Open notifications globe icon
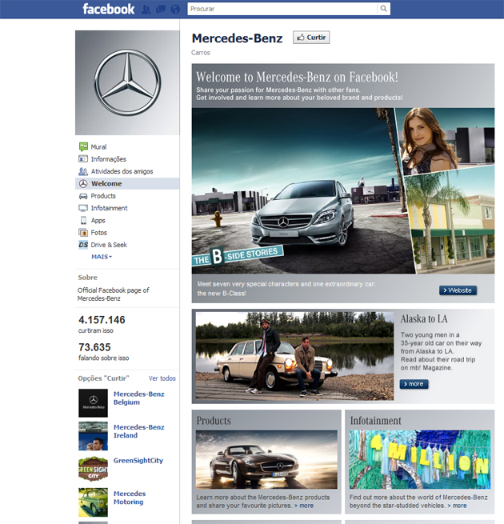 175,10
